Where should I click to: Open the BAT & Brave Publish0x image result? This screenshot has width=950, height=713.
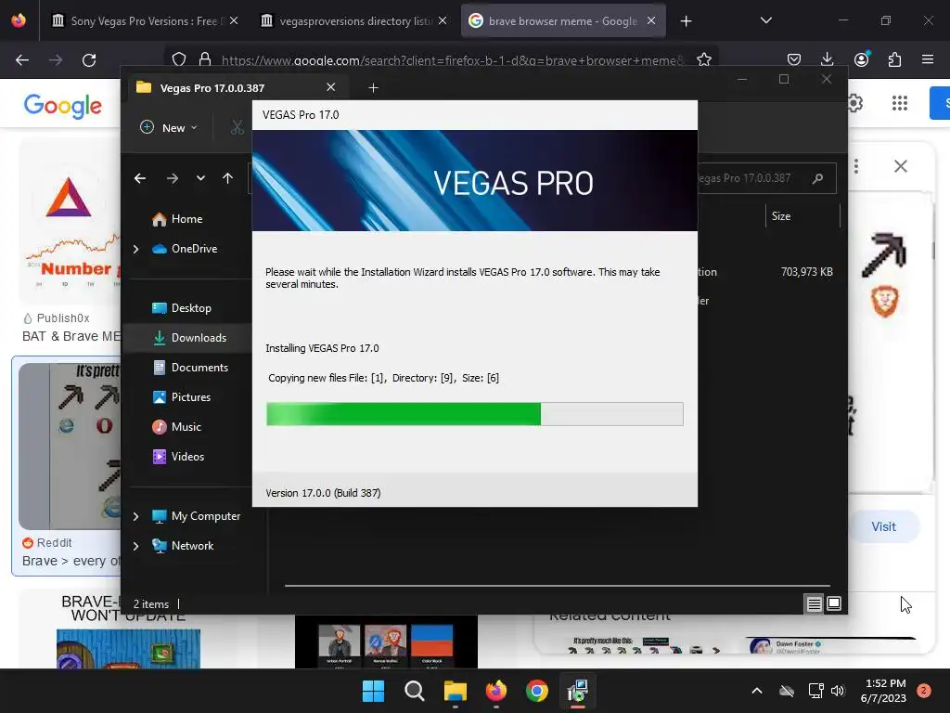point(69,240)
